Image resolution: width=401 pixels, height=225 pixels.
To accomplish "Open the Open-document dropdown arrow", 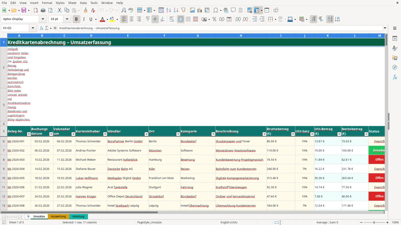I will [x=18, y=10].
